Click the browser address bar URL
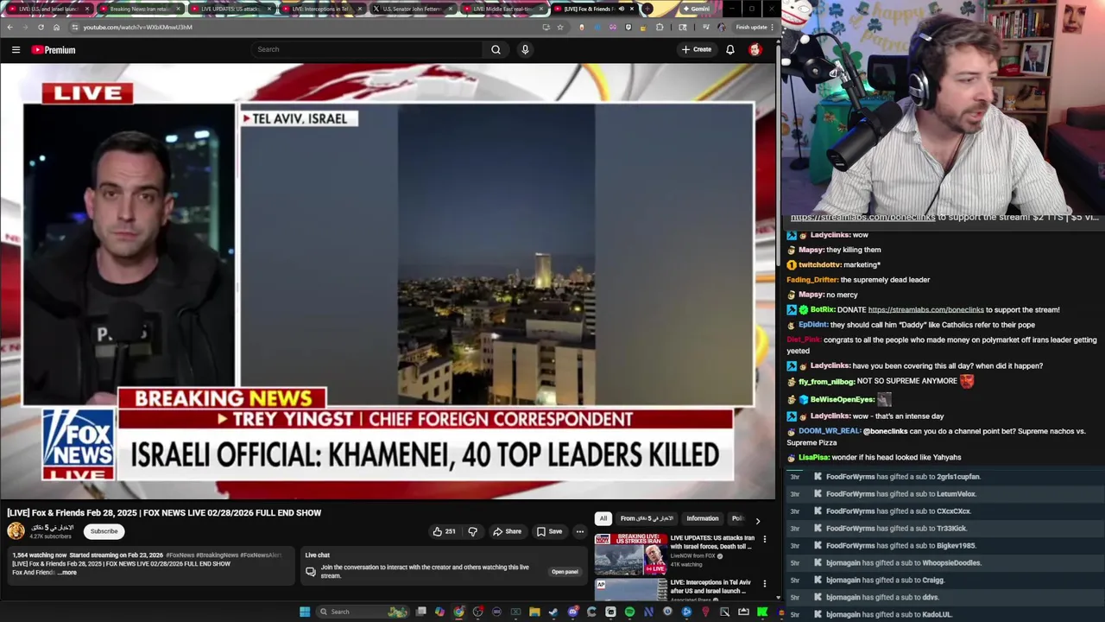Image resolution: width=1105 pixels, height=622 pixels. point(138,27)
